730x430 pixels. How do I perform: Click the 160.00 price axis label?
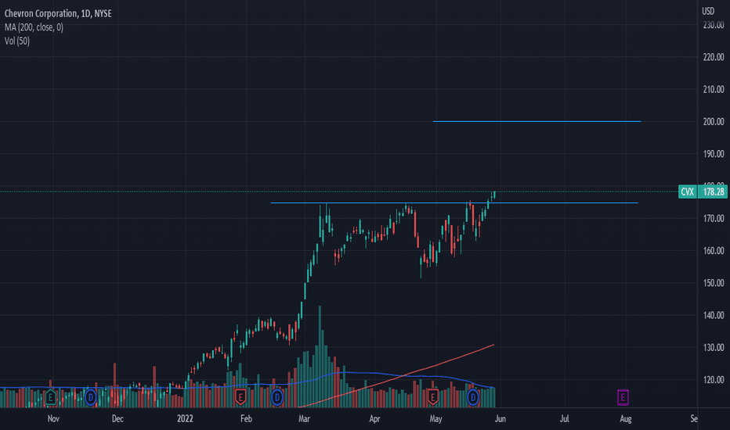pyautogui.click(x=714, y=250)
